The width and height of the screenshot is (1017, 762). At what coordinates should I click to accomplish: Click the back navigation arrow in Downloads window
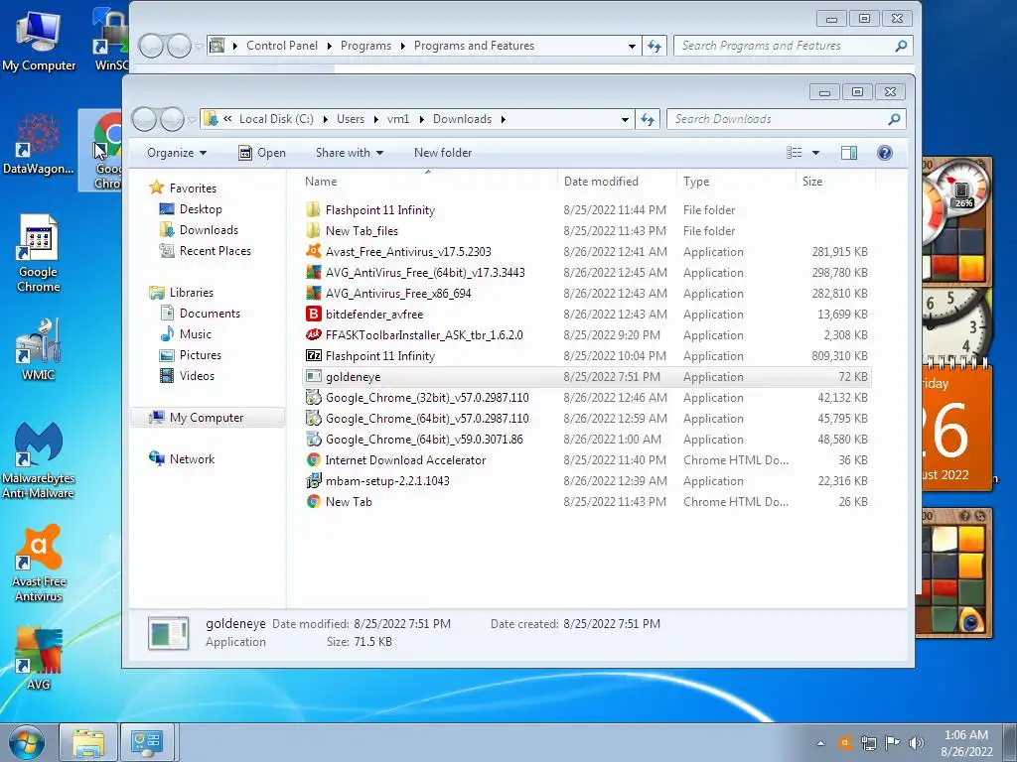144,119
